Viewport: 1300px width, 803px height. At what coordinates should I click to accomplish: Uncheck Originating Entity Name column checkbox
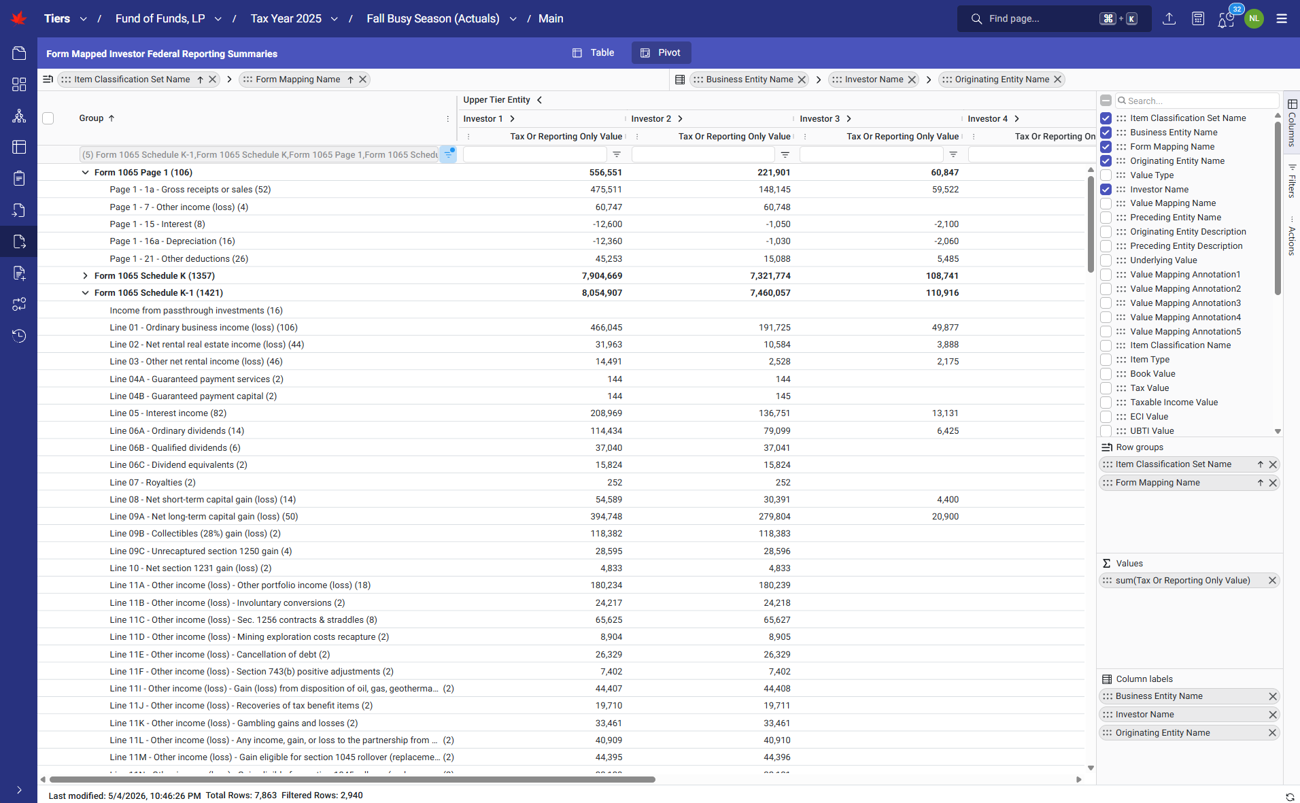pyautogui.click(x=1106, y=161)
